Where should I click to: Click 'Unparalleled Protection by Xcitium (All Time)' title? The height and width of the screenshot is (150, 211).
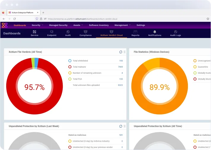[158, 126]
